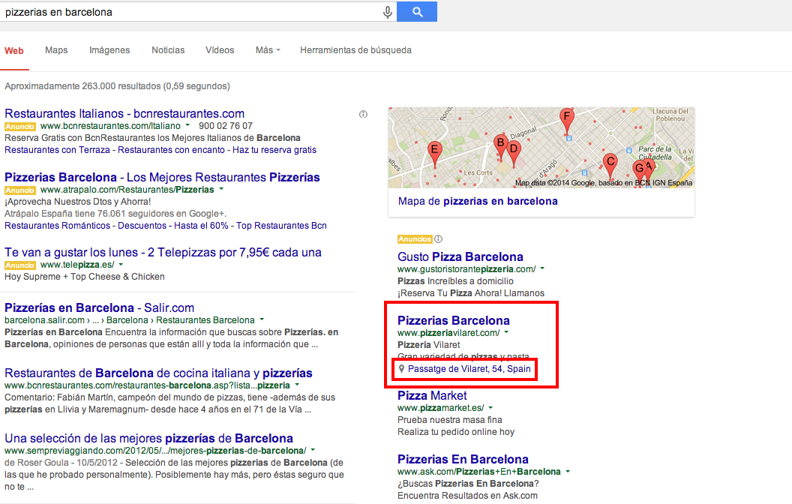Switch to the Imágenes tab
The height and width of the screenshot is (504, 792).
109,50
